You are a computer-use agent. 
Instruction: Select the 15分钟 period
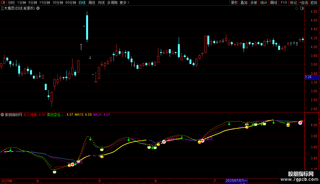(45, 3)
